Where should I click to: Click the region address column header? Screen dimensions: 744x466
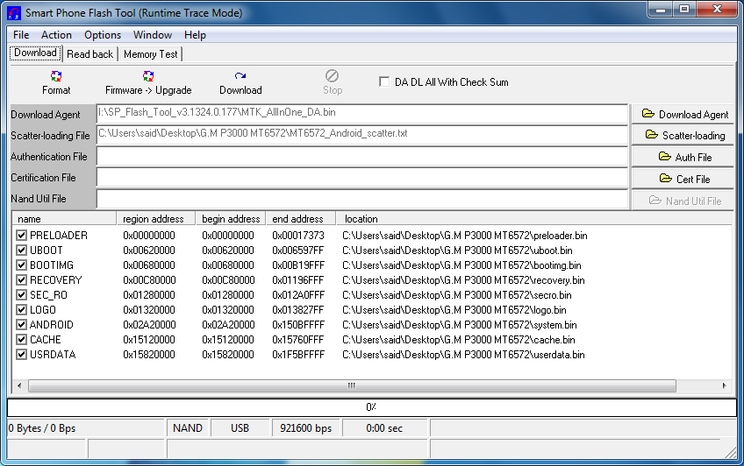pos(156,219)
